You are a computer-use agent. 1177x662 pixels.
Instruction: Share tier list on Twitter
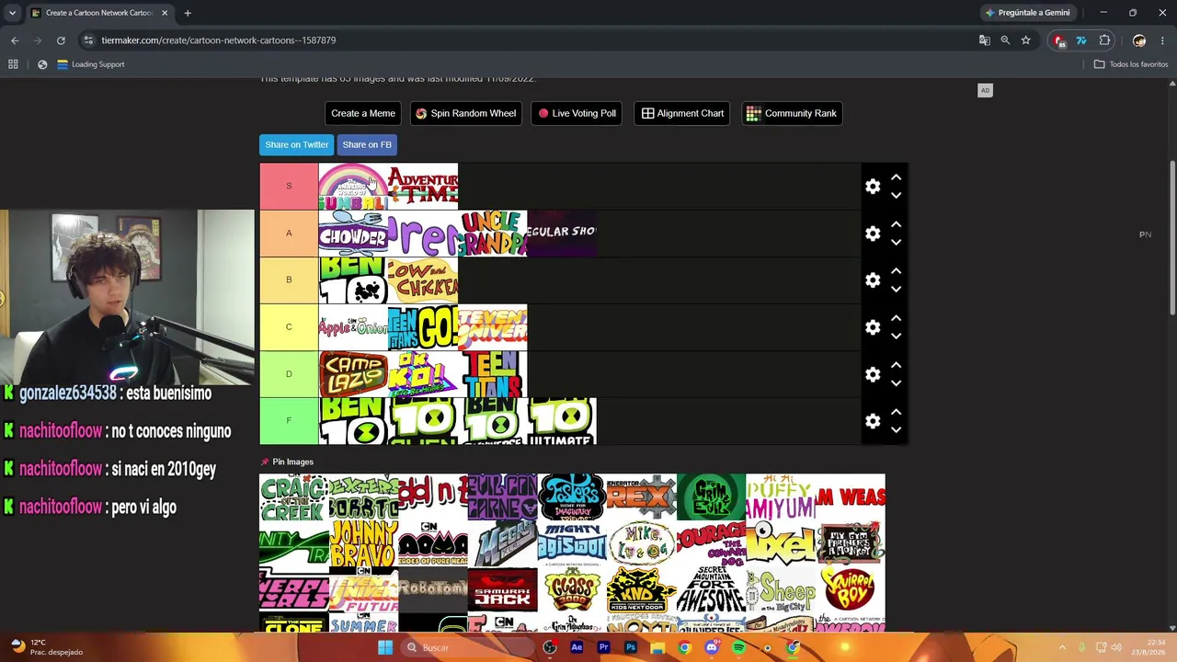296,144
